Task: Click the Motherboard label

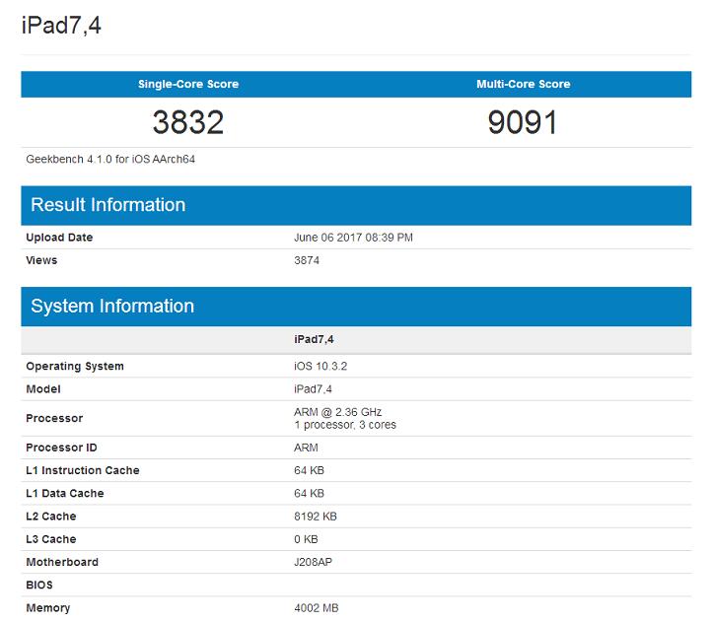Action: click(62, 562)
